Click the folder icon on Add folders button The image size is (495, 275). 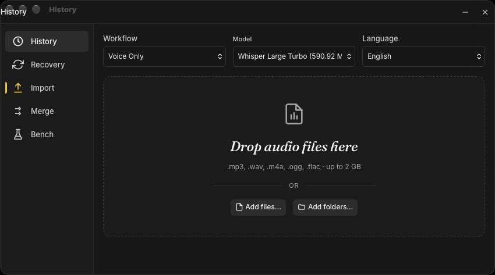302,207
